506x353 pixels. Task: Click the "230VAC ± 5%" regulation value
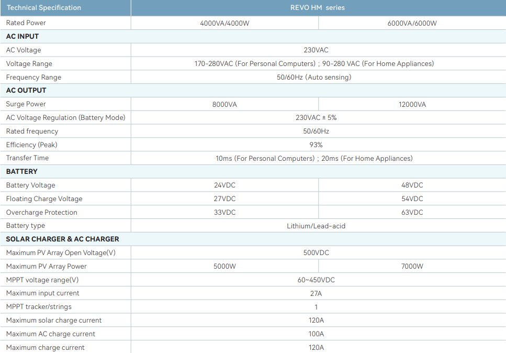click(316, 117)
